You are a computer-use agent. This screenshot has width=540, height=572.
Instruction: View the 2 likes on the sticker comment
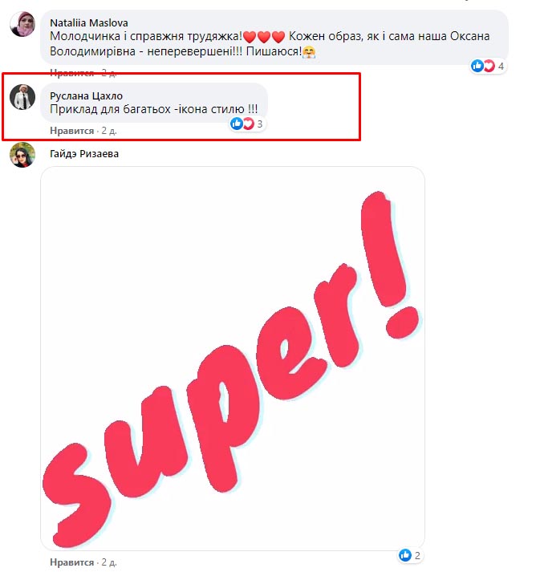(417, 556)
